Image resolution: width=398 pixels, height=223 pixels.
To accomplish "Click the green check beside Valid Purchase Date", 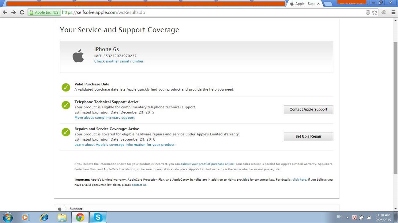I will click(66, 88).
